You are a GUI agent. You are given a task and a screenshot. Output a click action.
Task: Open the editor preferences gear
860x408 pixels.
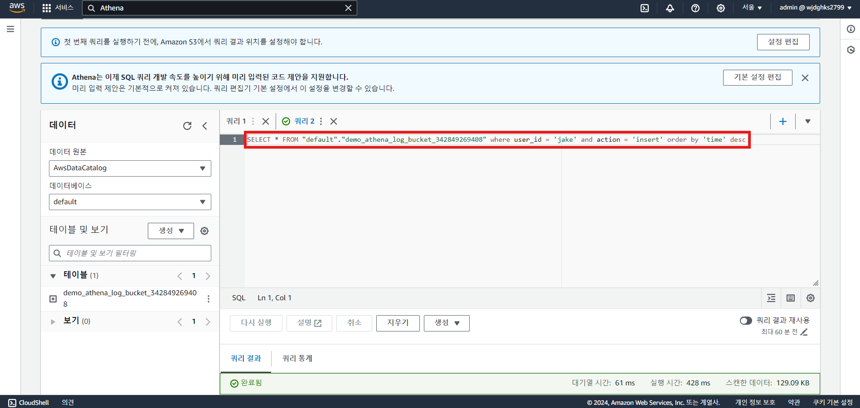pyautogui.click(x=811, y=298)
